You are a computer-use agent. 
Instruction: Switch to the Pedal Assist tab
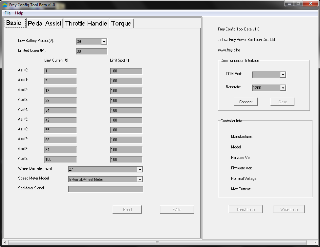coord(44,23)
